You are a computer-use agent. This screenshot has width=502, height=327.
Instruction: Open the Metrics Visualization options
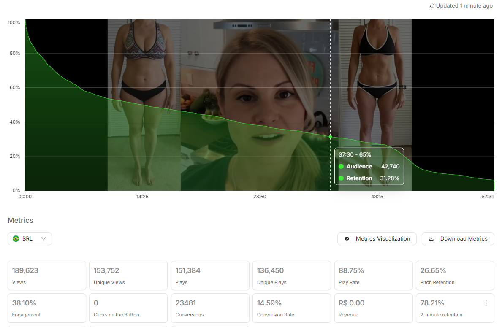coord(377,239)
